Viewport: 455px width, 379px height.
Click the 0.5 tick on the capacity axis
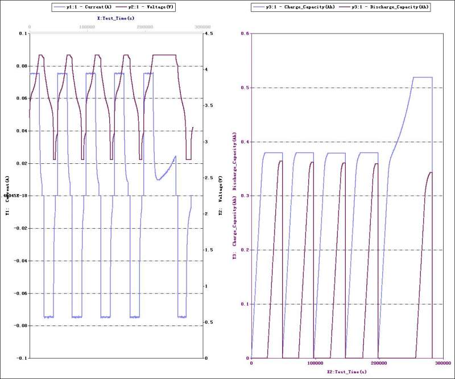point(245,88)
